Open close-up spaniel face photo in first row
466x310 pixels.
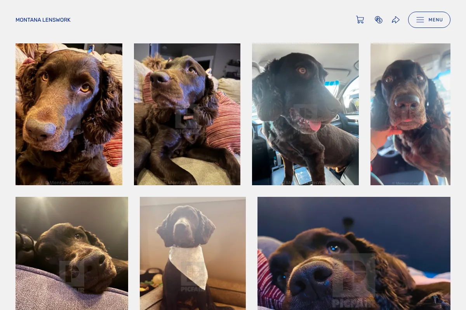(69, 114)
